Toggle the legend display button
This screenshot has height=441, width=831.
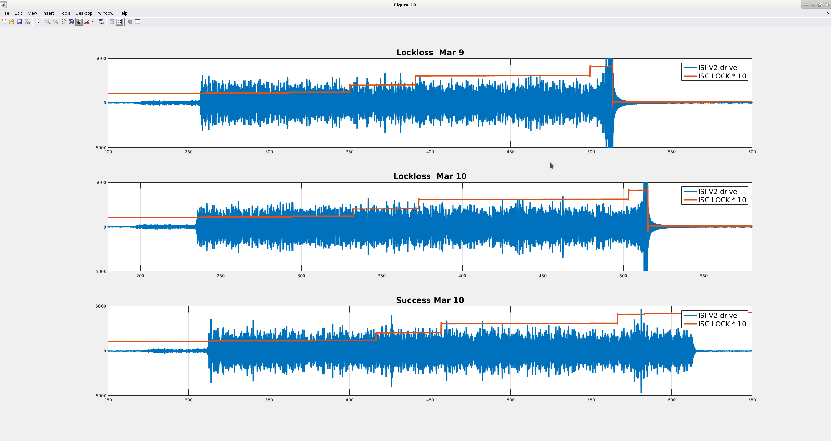coord(119,22)
